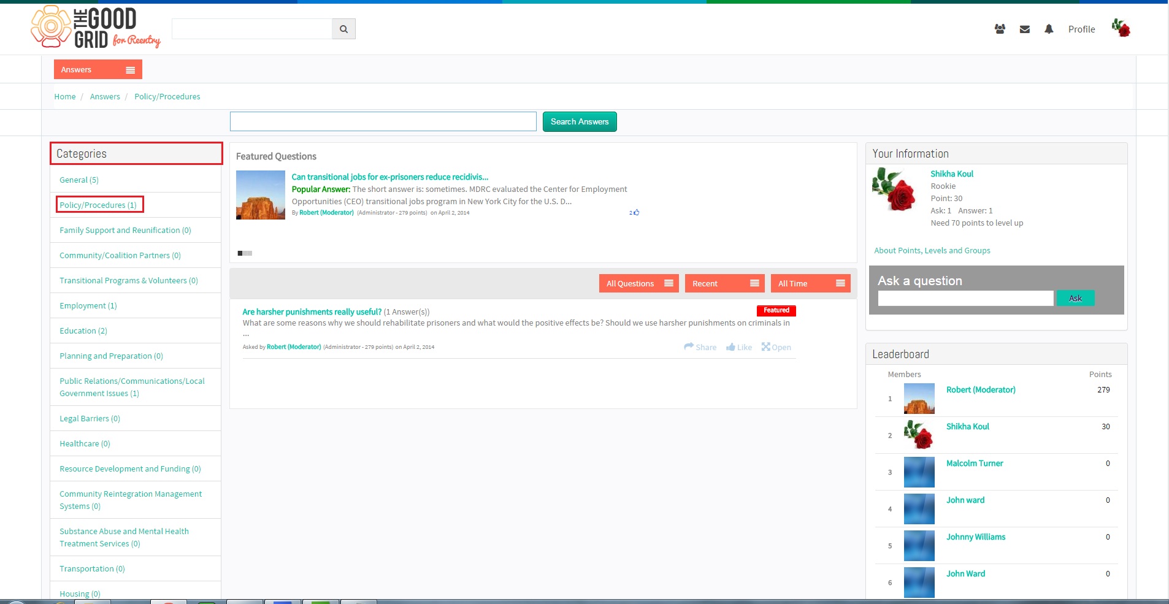The width and height of the screenshot is (1169, 604).
Task: Click the magnifier search icon in header
Action: (343, 29)
